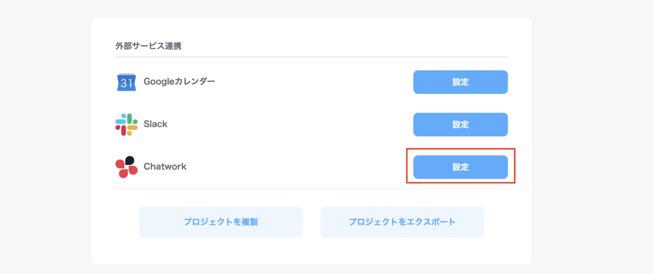Export project with プロジェクトをエクスポート
Image resolution: width=654 pixels, height=274 pixels.
coord(402,222)
